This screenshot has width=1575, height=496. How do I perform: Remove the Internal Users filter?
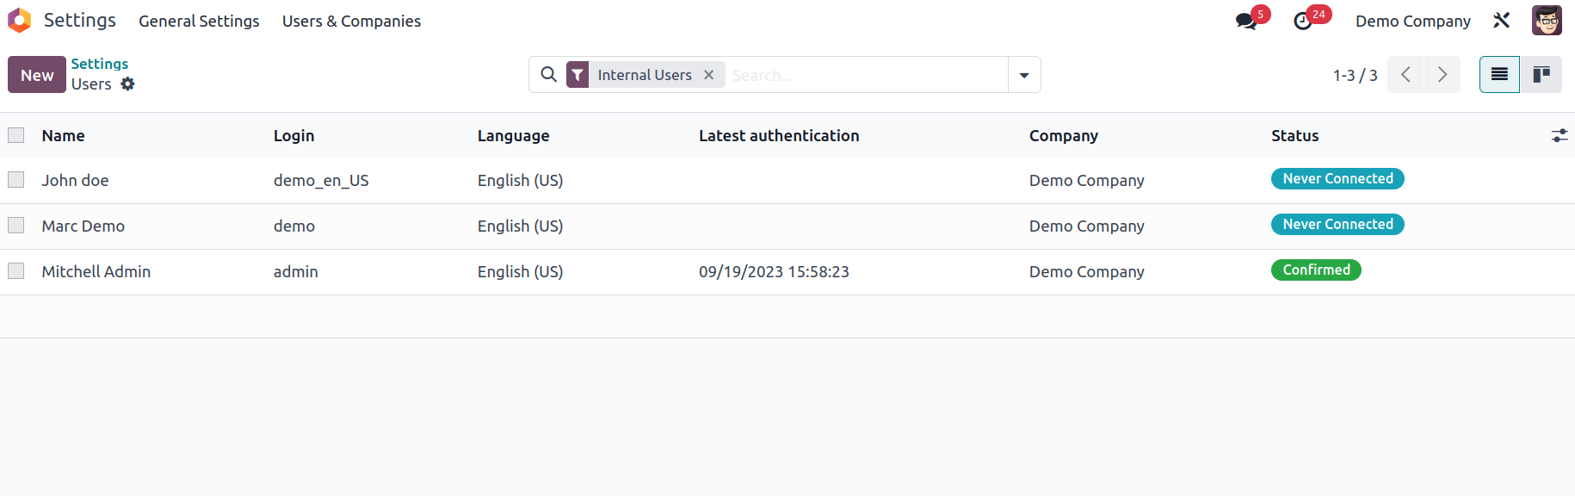pyautogui.click(x=709, y=75)
